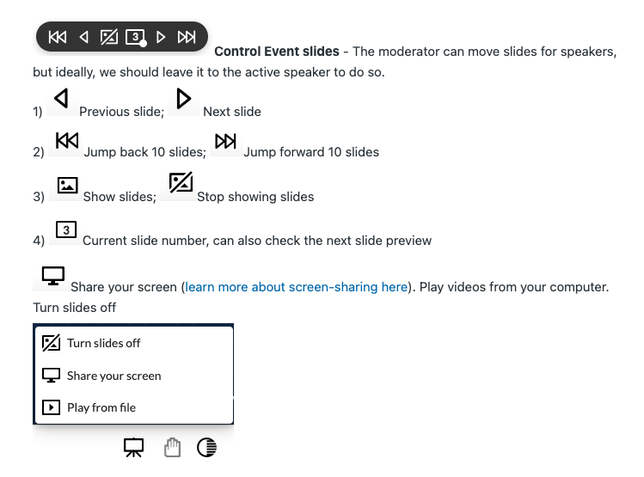Toggle the contrast half-circle icon at bottom
Viewport: 644px width, 477px height.
pos(207,448)
